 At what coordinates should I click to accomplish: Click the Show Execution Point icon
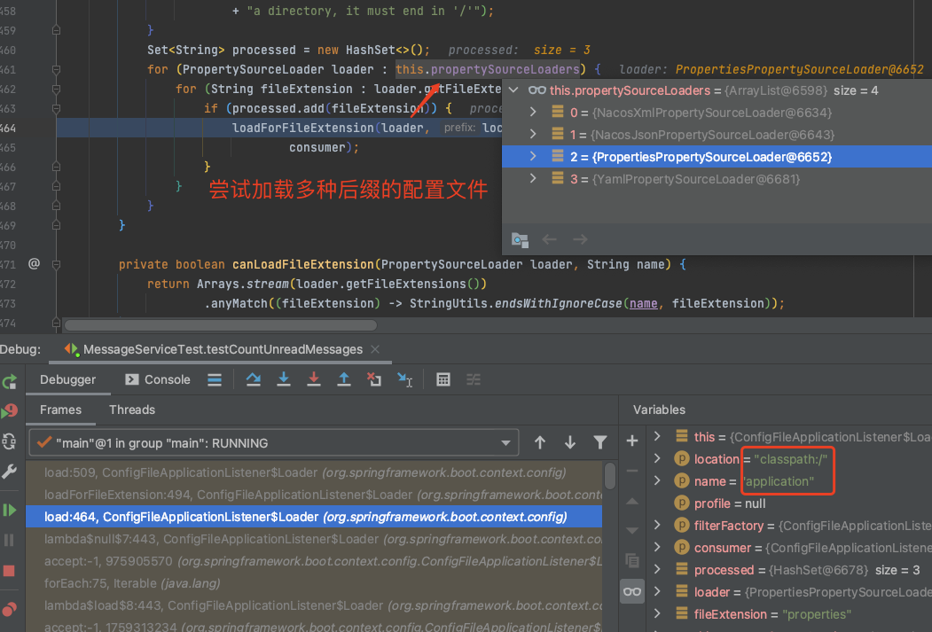point(215,379)
